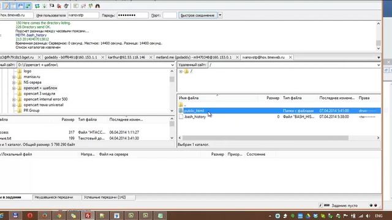Click the remote list horizontal scrollbar

click(265, 138)
